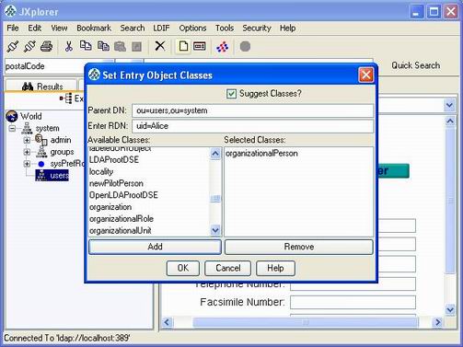Image resolution: width=463 pixels, height=347 pixels.
Task: Confirm with the OK button
Action: click(x=183, y=268)
